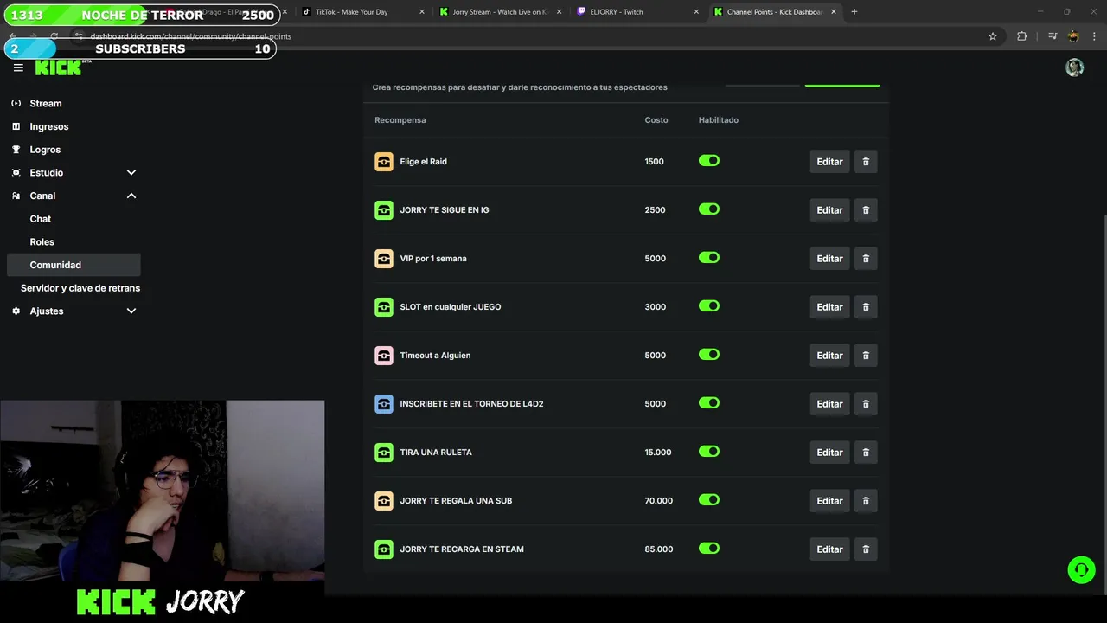This screenshot has width=1107, height=623.
Task: Edit the VIP por 1 semana reward
Action: coord(829,259)
